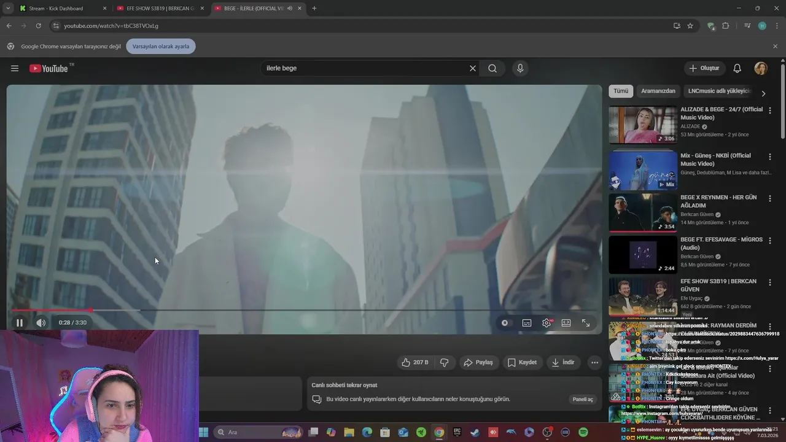This screenshot has width=786, height=442.
Task: Click the address bar URL
Action: point(111,26)
